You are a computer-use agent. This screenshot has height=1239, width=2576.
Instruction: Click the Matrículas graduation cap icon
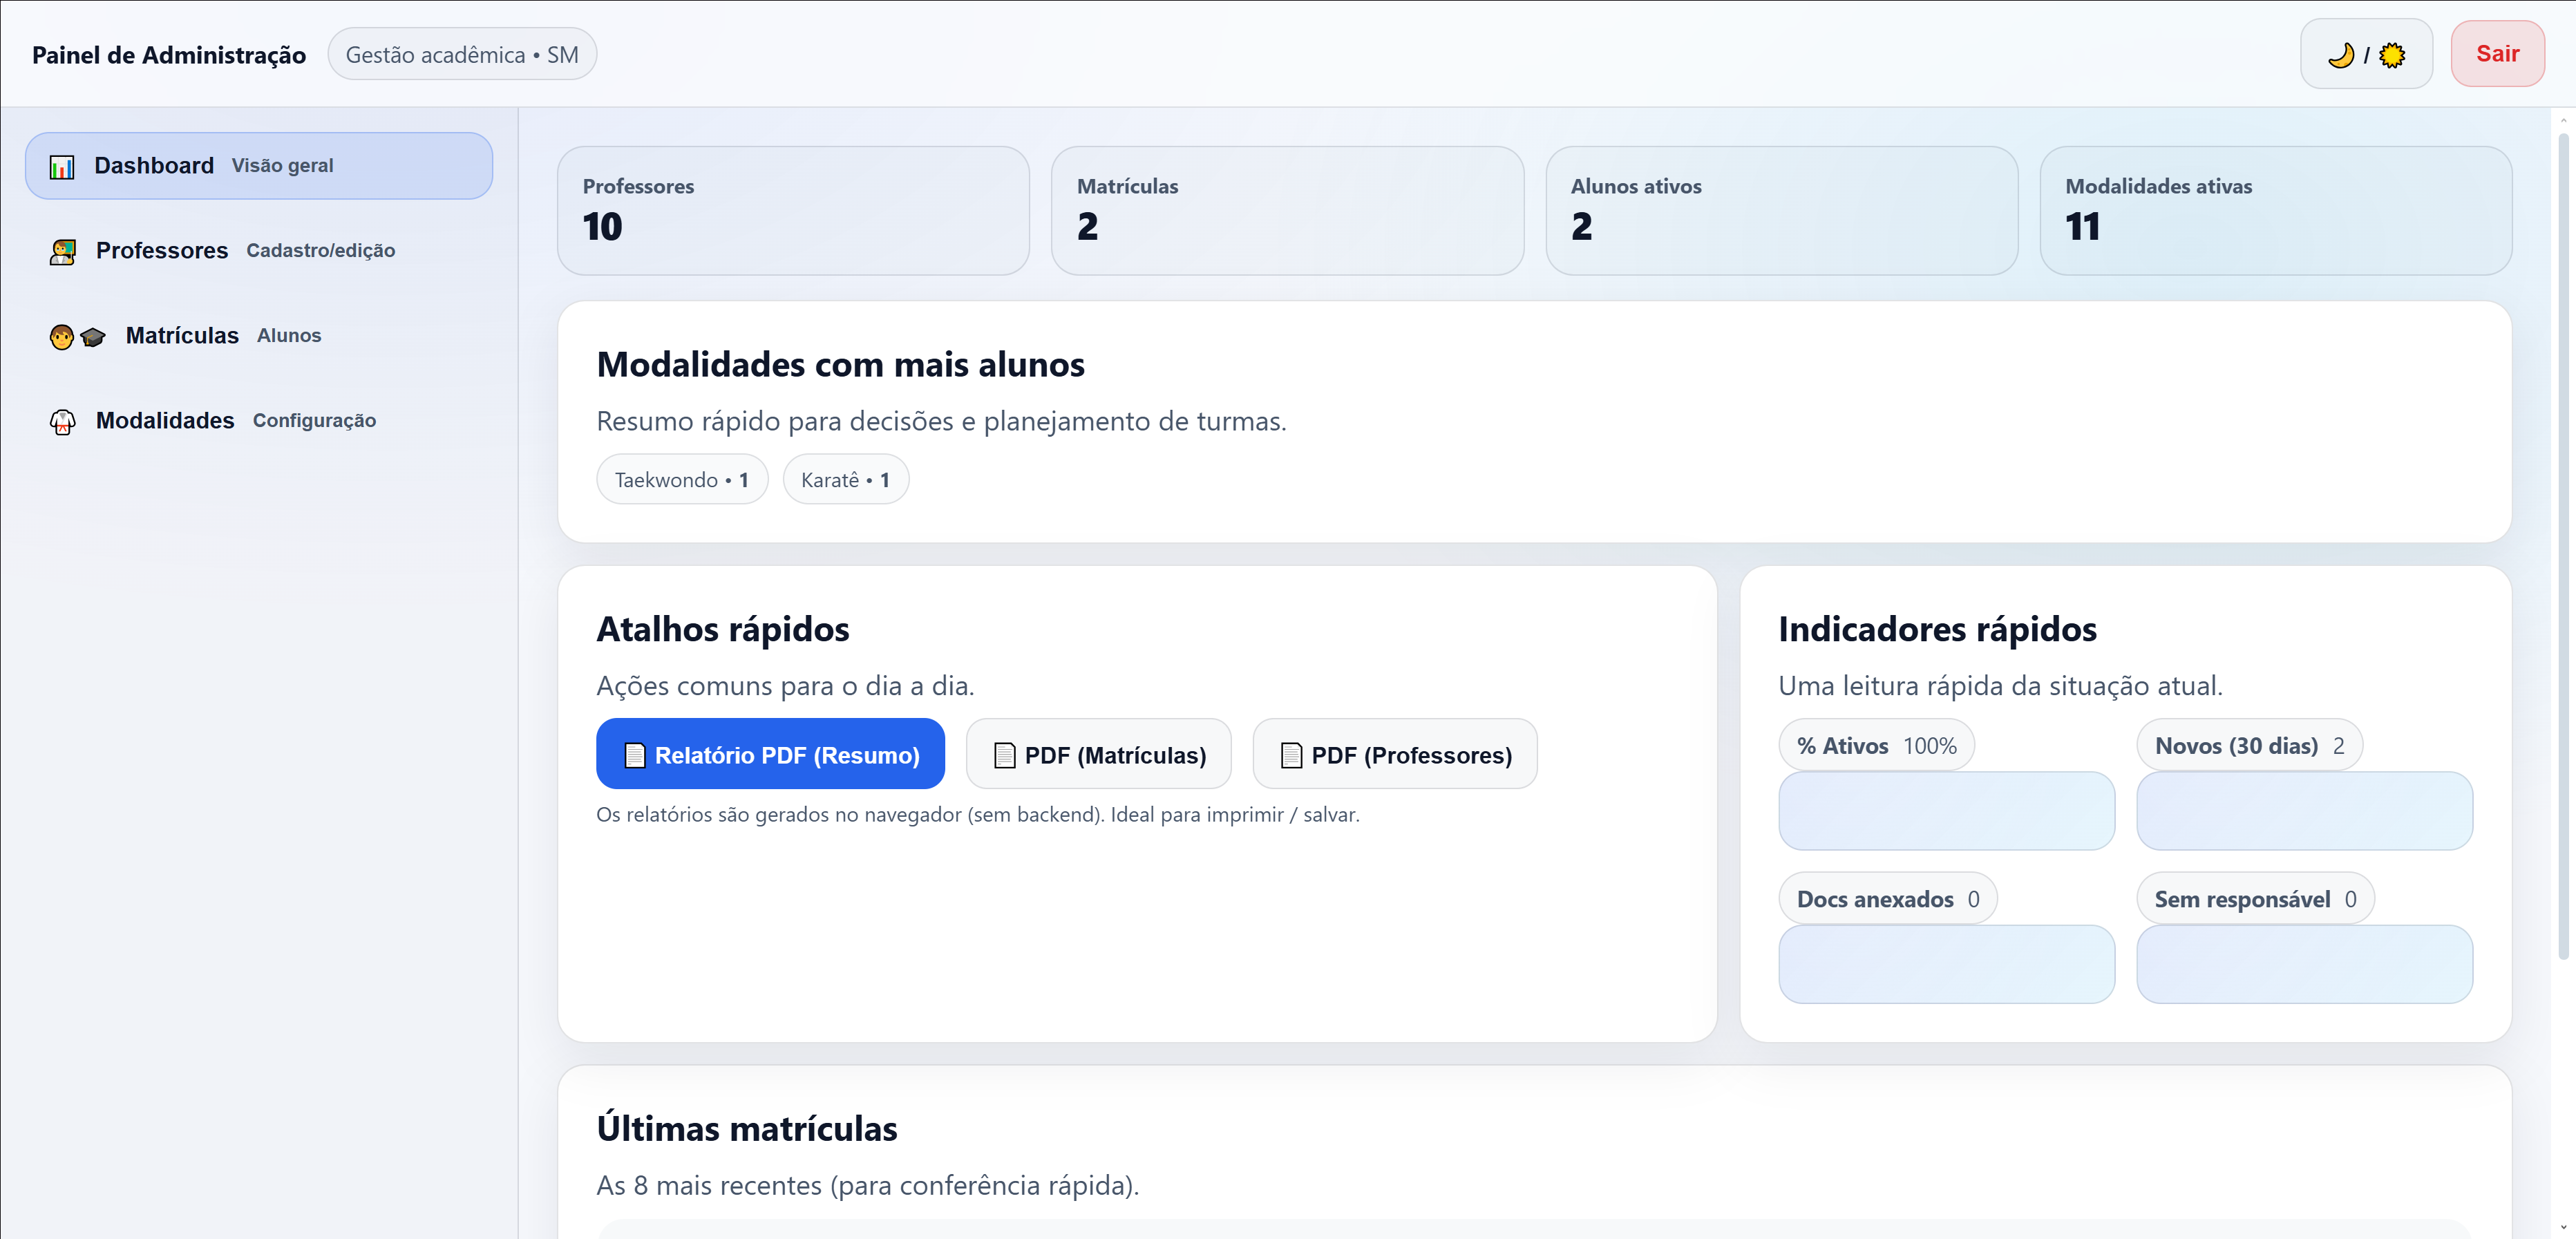93,337
